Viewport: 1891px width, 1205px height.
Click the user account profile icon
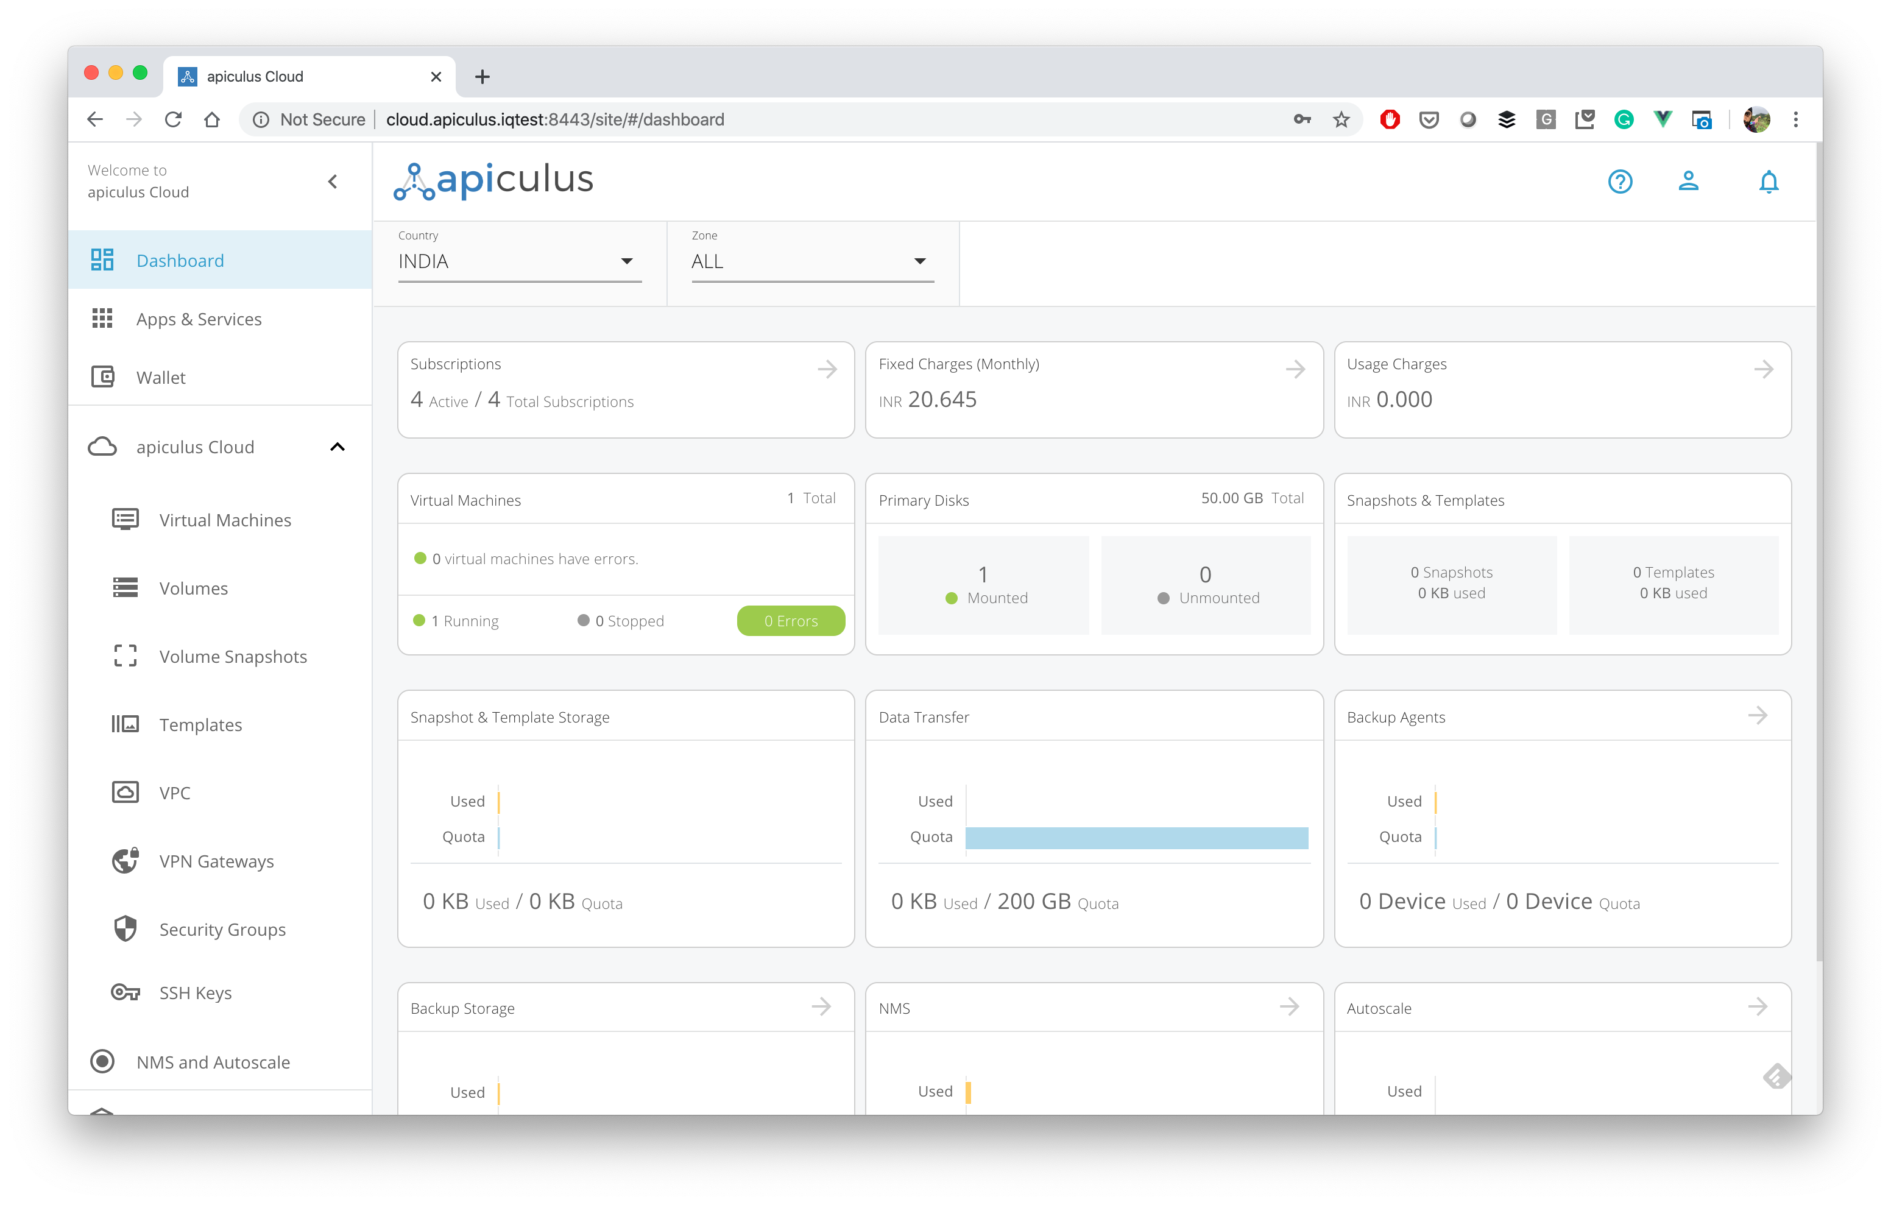1688,182
